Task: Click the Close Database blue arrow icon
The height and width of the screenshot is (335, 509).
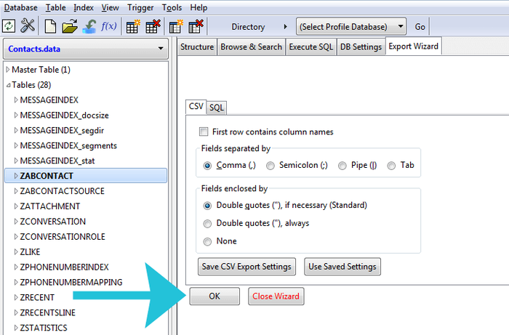Action: [x=89, y=26]
